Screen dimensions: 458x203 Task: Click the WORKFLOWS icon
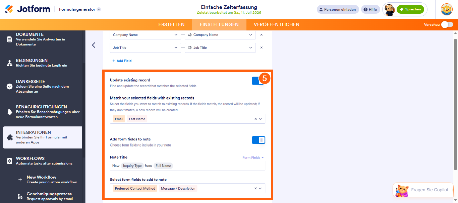[x=9, y=161]
